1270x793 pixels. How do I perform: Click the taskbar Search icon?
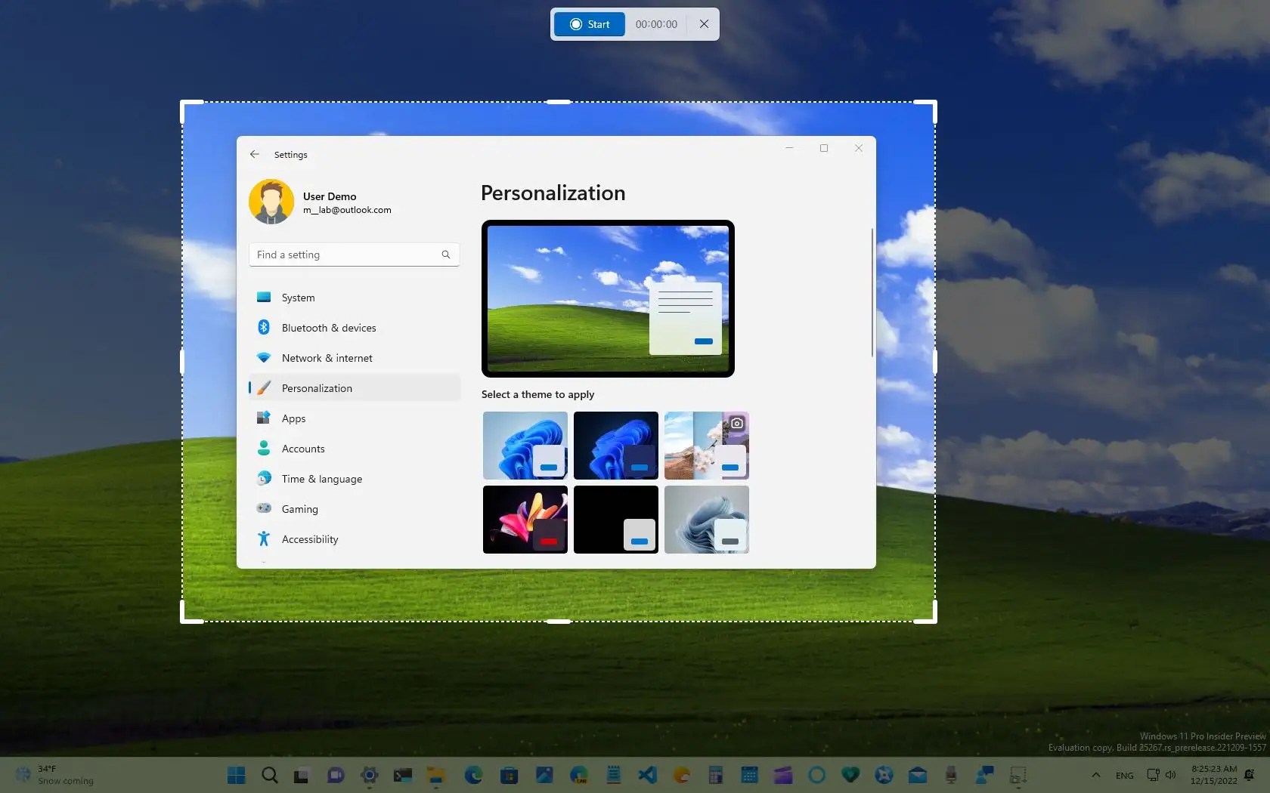click(269, 775)
